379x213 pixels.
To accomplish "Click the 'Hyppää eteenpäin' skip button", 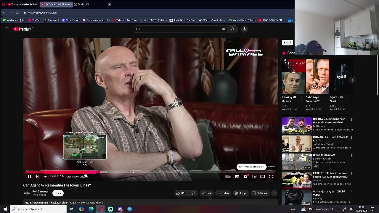I will pos(252,167).
